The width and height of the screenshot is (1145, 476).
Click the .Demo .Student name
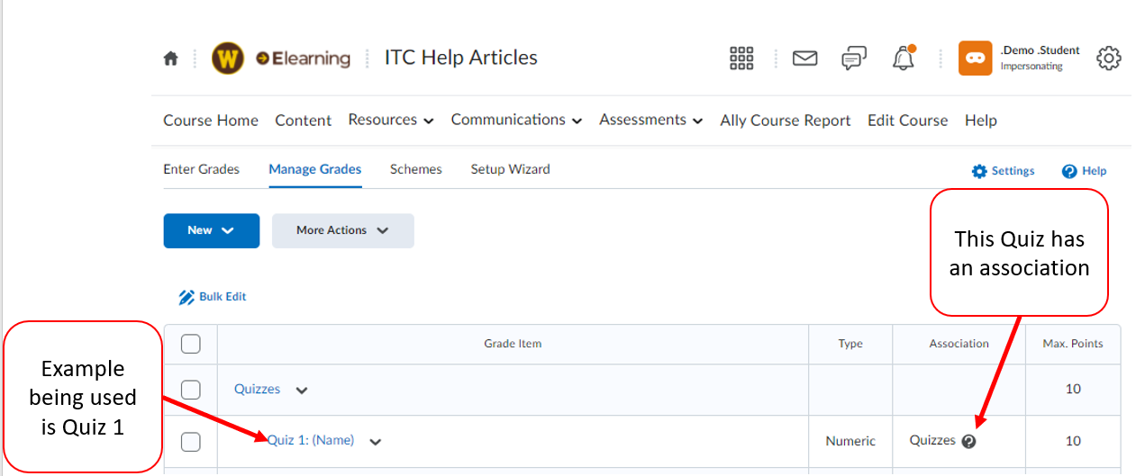(1040, 50)
